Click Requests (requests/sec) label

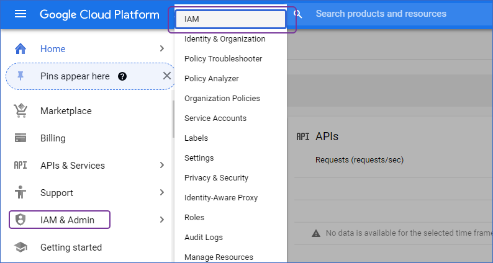click(360, 160)
